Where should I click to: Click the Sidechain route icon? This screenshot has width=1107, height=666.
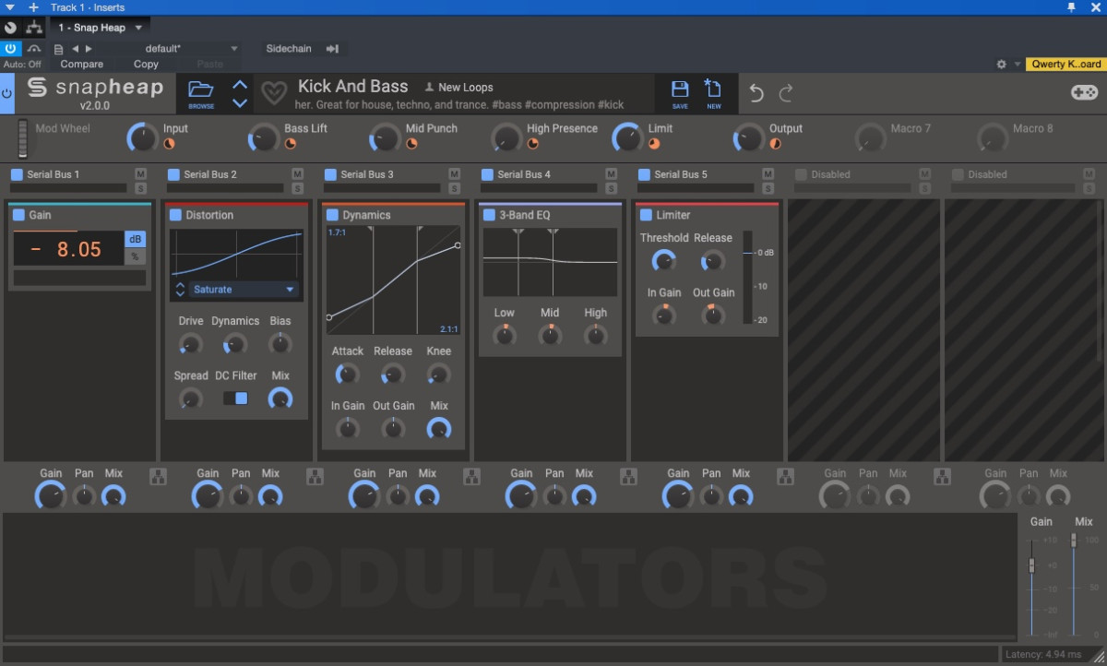tap(333, 48)
